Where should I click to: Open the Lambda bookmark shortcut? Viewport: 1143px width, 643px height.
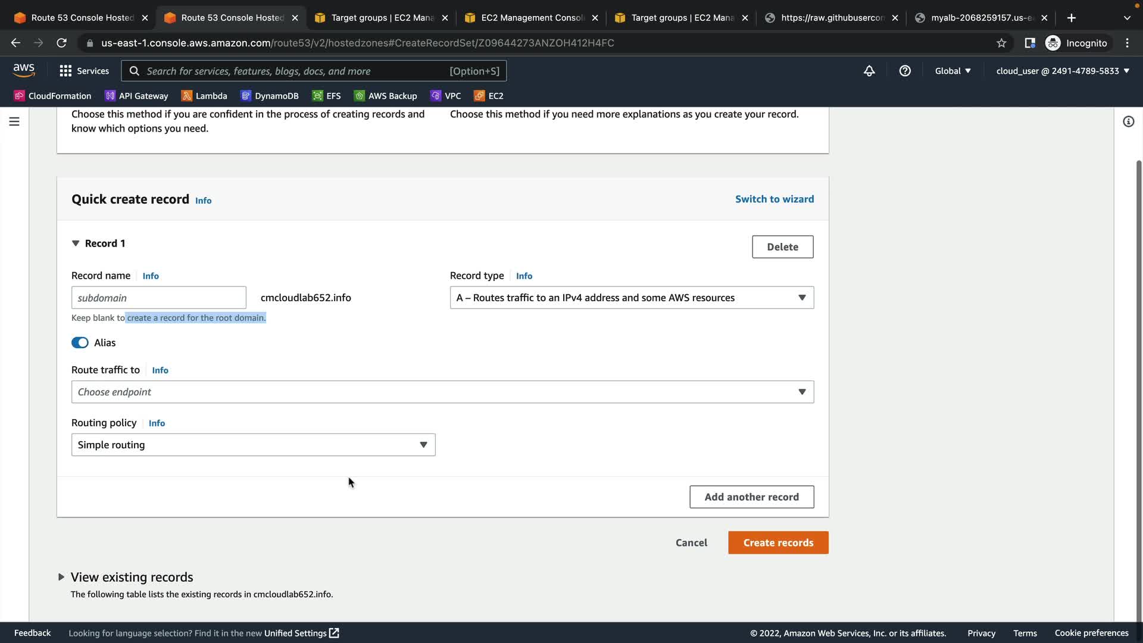click(204, 96)
